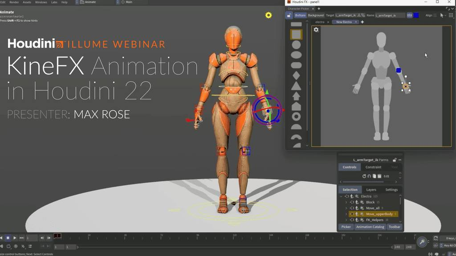
Task: Open the Main radial menu dropdown
Action: tap(129, 2)
